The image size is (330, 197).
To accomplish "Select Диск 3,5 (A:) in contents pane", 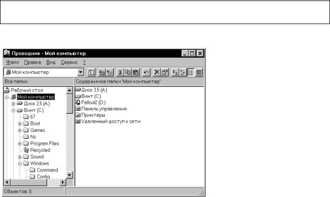I will coord(94,90).
